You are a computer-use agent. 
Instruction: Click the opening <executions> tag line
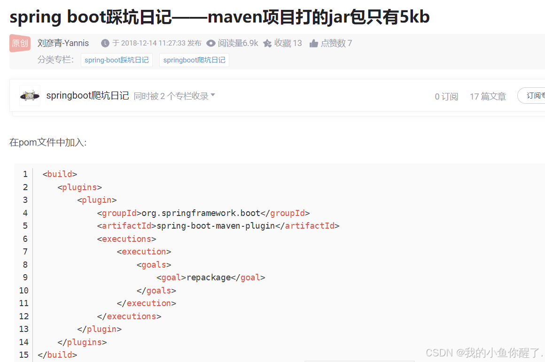126,239
